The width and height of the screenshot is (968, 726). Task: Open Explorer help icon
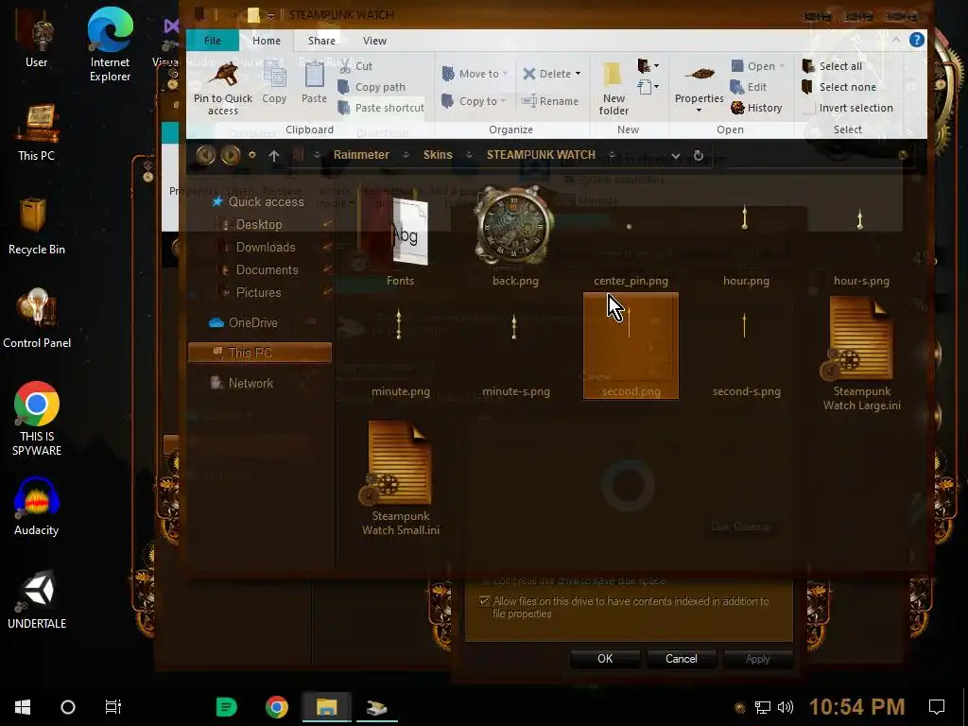tap(917, 40)
